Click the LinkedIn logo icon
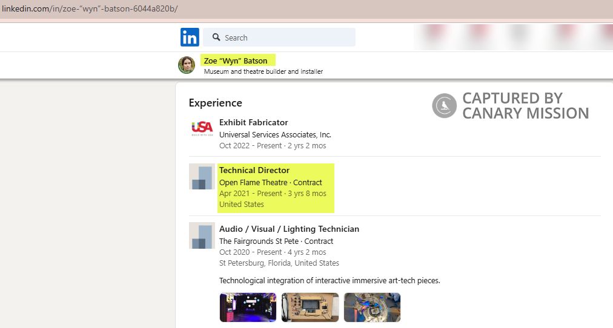613x328 pixels. (x=190, y=38)
